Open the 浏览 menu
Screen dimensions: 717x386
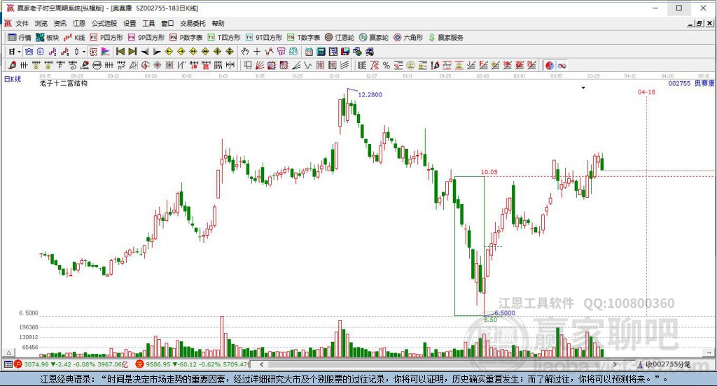point(41,23)
